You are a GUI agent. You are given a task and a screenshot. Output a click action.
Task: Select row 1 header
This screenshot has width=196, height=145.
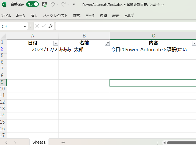click(3, 42)
